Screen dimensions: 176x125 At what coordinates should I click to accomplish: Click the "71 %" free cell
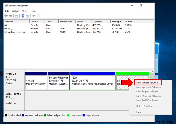tap(128, 29)
